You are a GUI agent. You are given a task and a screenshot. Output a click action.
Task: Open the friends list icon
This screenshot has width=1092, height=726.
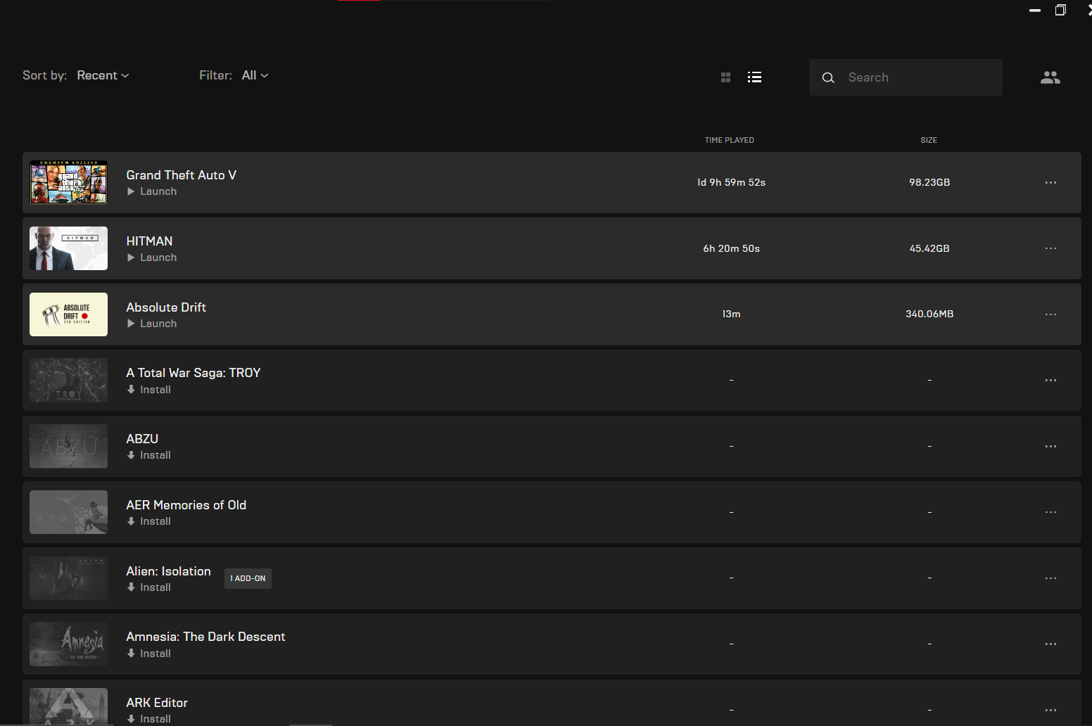(1050, 77)
